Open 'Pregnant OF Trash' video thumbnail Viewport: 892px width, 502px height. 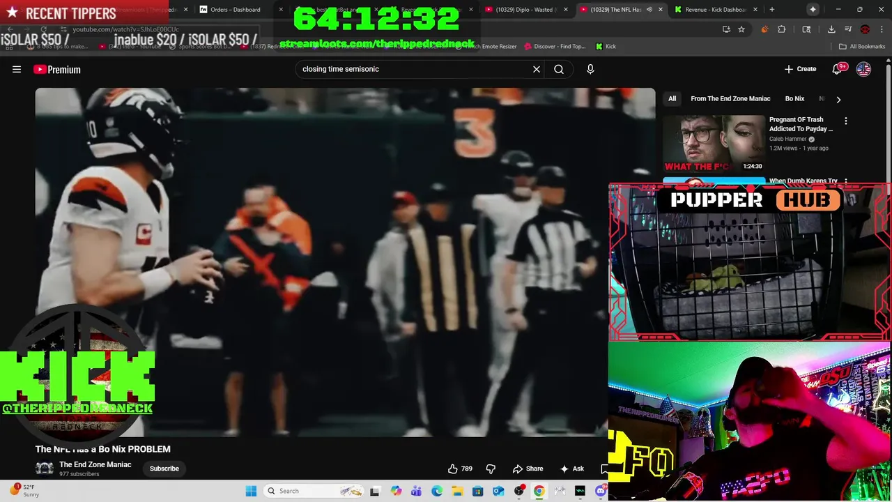point(713,143)
